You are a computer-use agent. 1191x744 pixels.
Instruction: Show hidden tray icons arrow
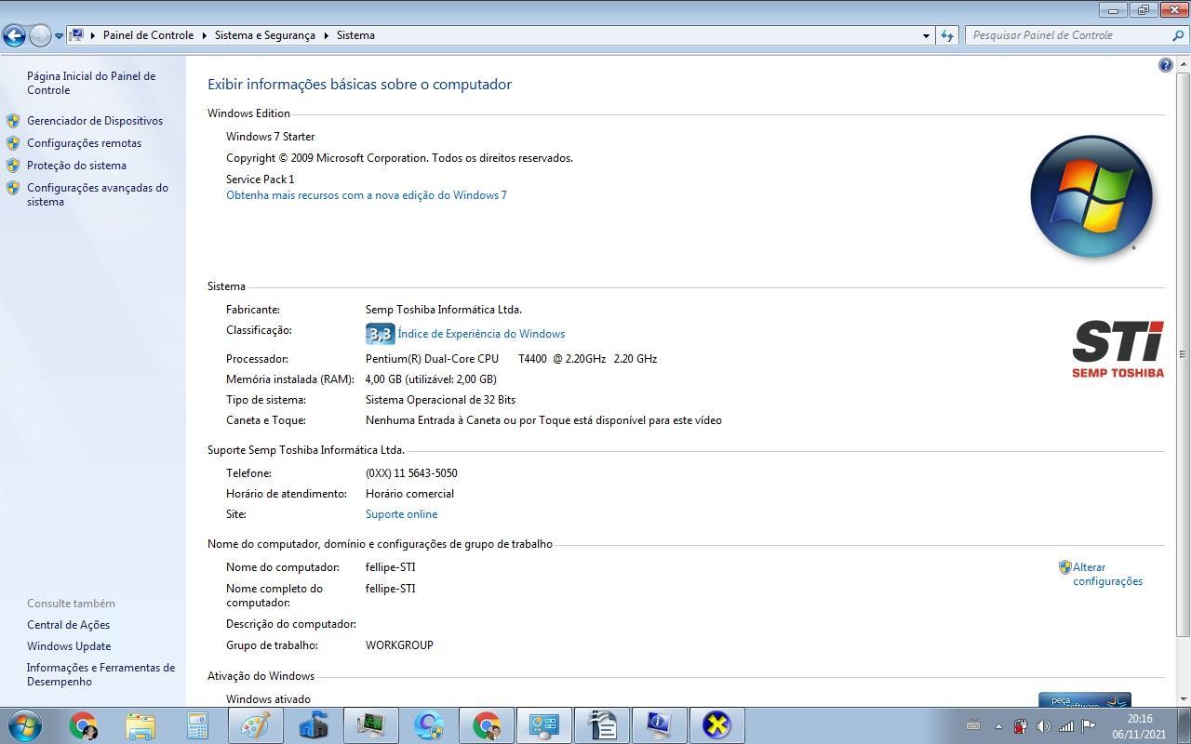[x=998, y=726]
